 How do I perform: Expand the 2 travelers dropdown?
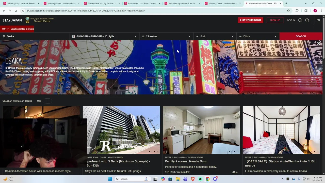[166, 36]
